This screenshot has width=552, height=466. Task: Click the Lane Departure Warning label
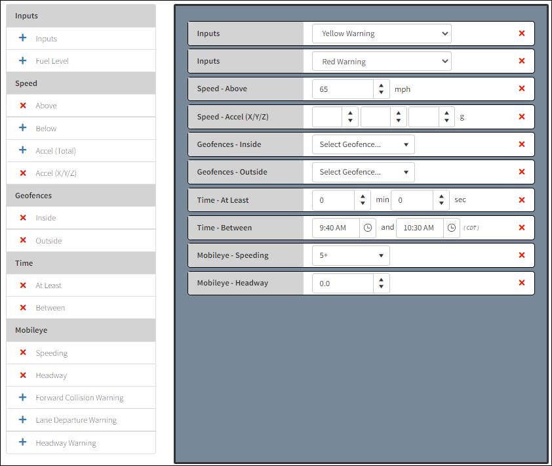pos(76,420)
